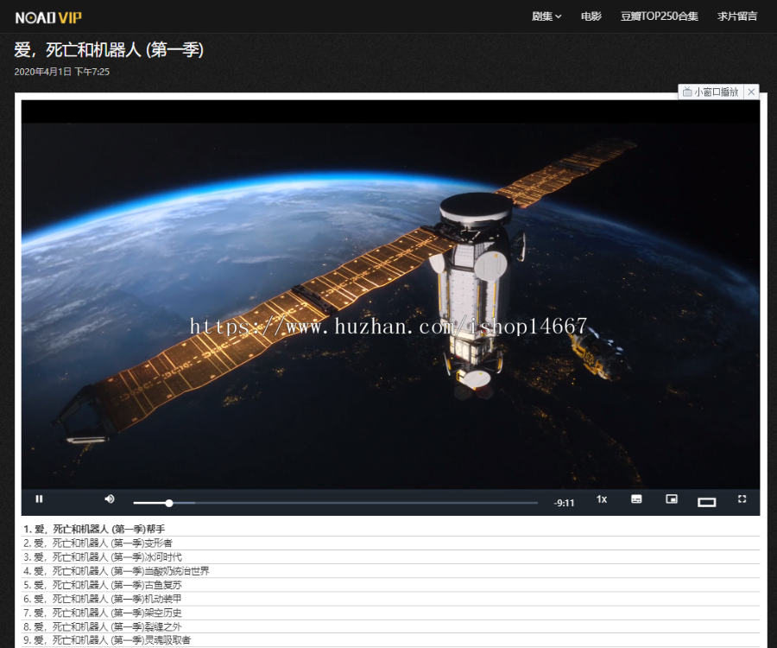
Task: Open 求片留言 menu item
Action: click(x=737, y=16)
